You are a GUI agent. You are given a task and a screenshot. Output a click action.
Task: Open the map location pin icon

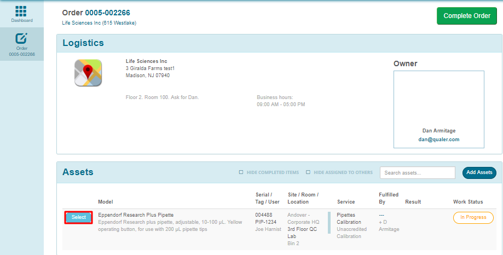88,73
